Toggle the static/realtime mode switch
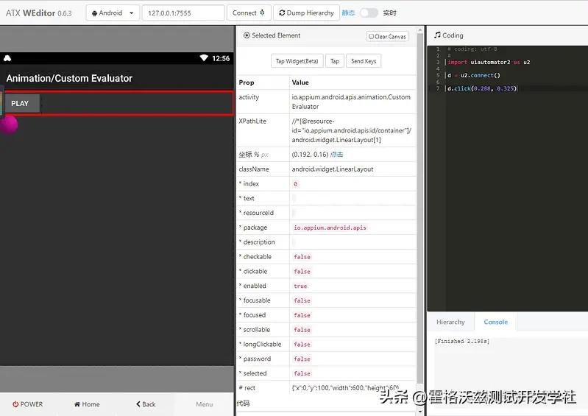Screen dimensions: 588x416 369,13
